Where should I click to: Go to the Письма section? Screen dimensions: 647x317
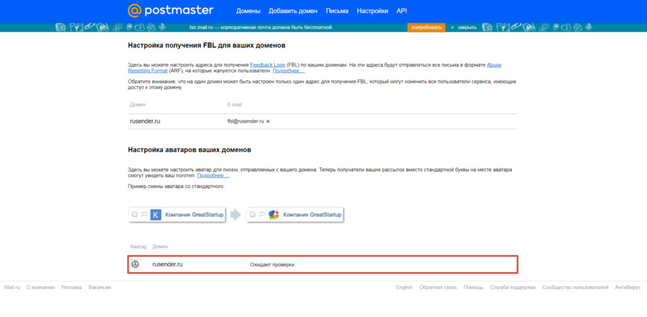tap(337, 11)
